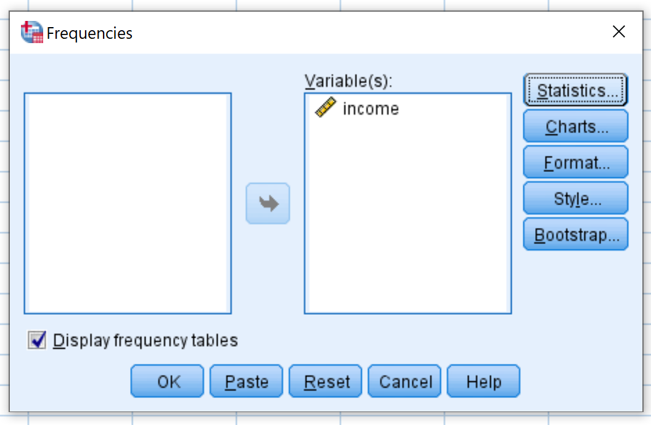This screenshot has width=651, height=425.
Task: Close the Frequencies dialog with the X
Action: tap(618, 31)
